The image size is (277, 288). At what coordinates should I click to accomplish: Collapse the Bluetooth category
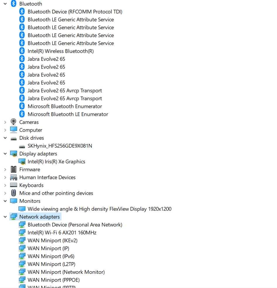point(5,4)
